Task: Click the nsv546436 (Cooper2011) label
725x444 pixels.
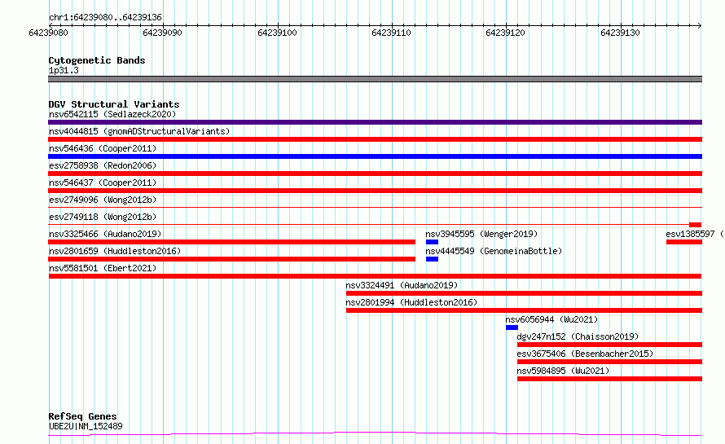Action: pos(103,148)
